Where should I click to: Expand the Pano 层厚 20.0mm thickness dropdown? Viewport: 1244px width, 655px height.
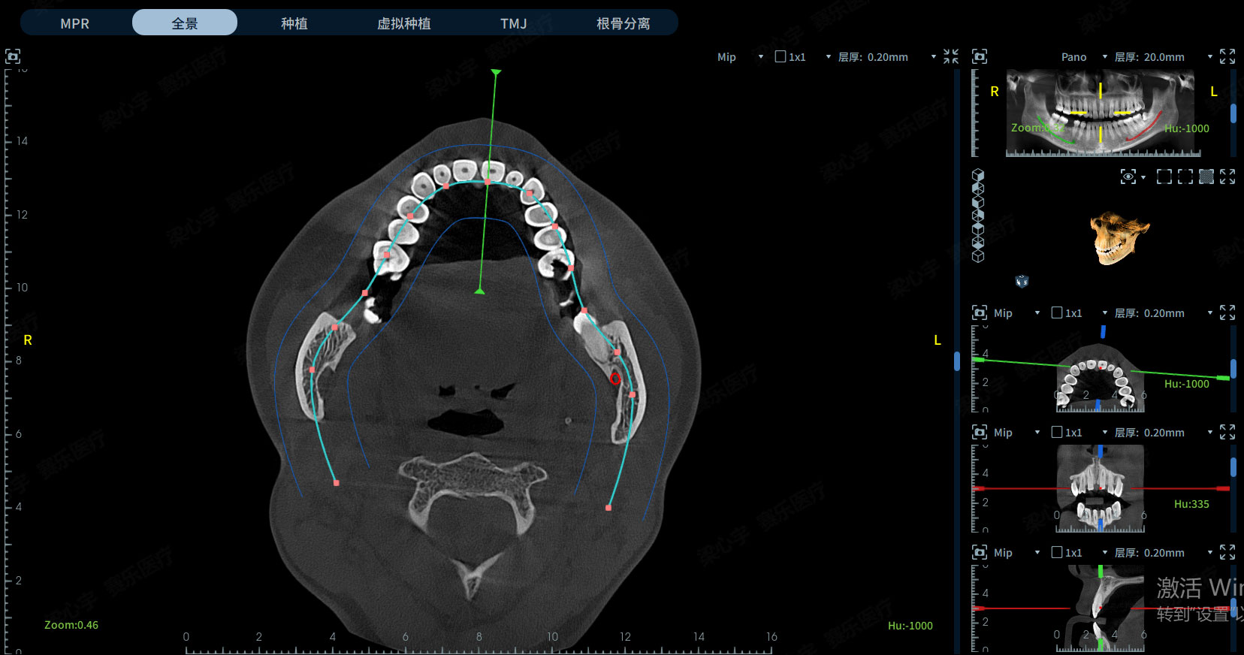click(1210, 56)
